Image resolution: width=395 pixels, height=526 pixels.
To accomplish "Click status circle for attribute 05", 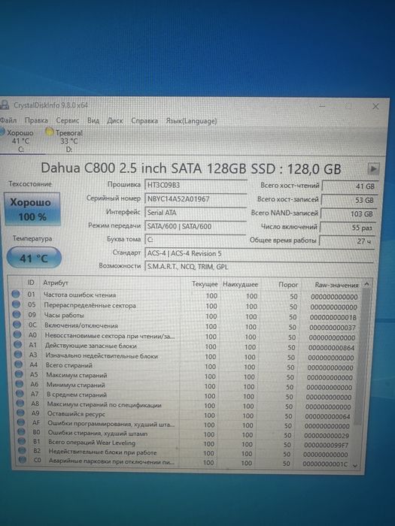I will [16, 304].
